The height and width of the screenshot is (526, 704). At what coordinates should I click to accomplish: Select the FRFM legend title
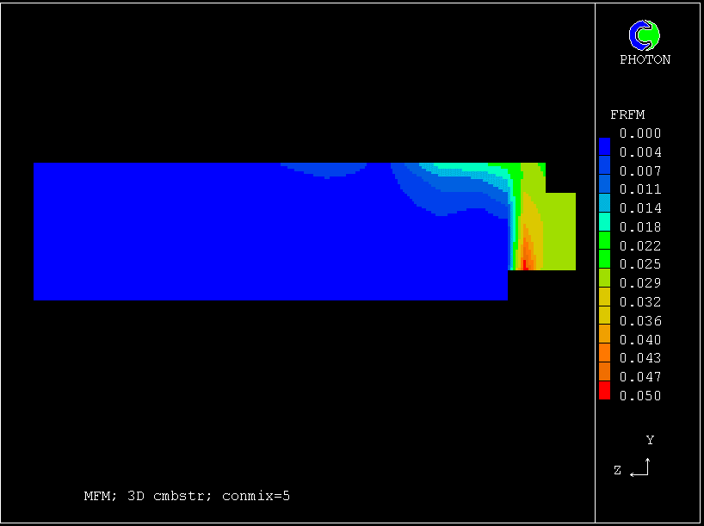point(627,114)
